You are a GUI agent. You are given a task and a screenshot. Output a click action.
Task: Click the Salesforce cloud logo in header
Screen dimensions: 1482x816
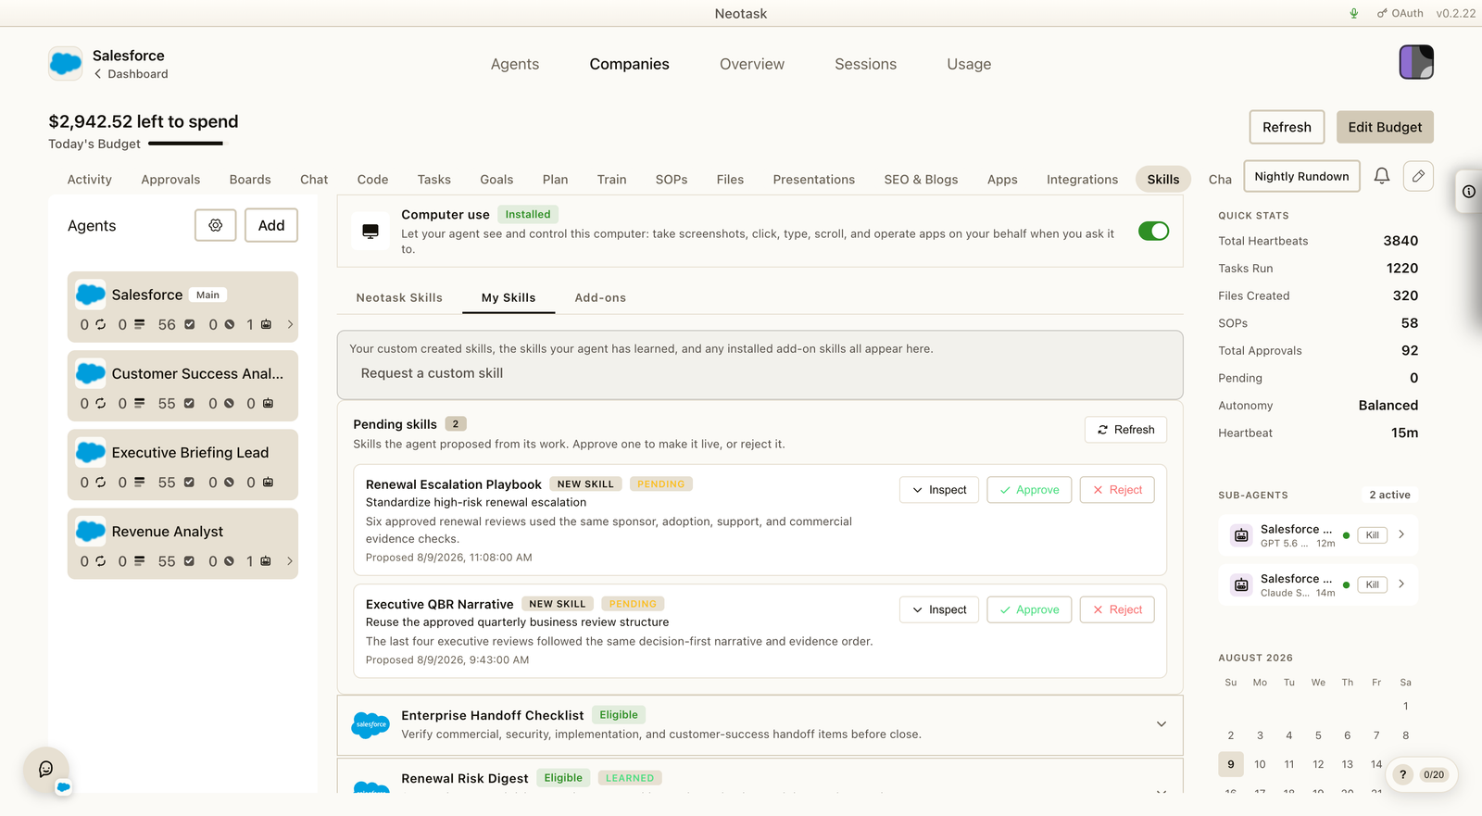[x=66, y=63]
